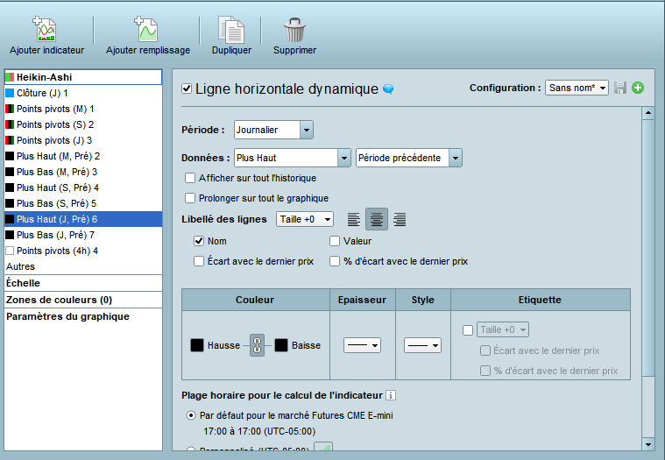
Task: Align line labels to the left
Action: 354,219
